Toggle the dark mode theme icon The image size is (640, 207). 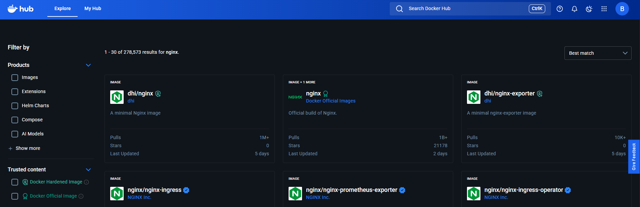(x=589, y=9)
